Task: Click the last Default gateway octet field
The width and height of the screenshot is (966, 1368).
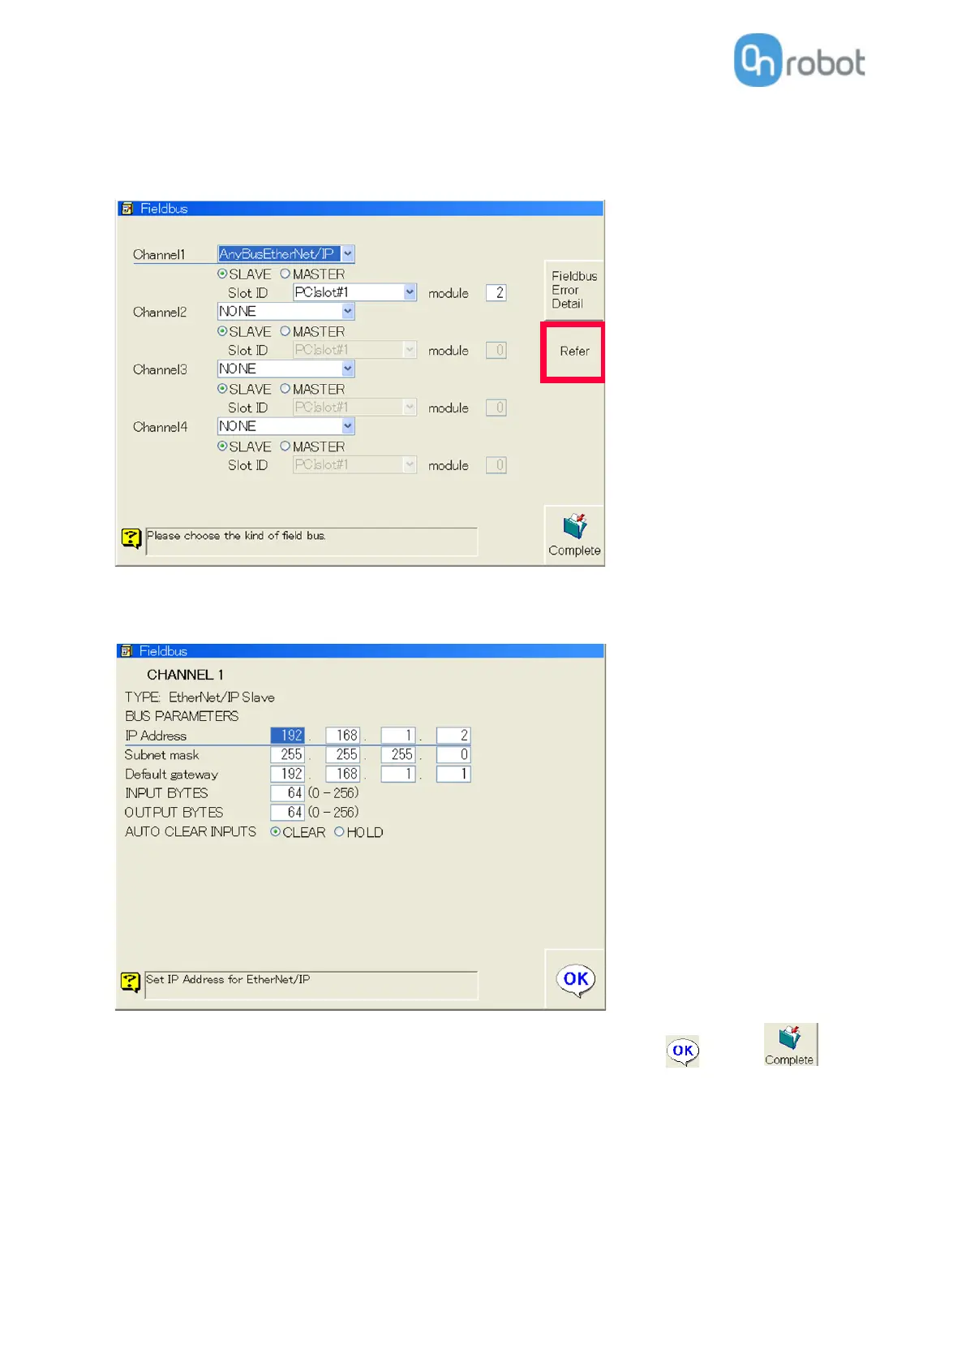Action: click(x=453, y=775)
